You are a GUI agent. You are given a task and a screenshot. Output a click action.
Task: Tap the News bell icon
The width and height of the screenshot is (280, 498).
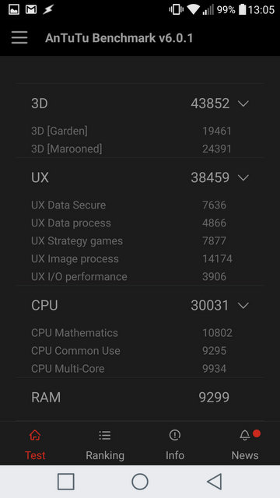245,436
